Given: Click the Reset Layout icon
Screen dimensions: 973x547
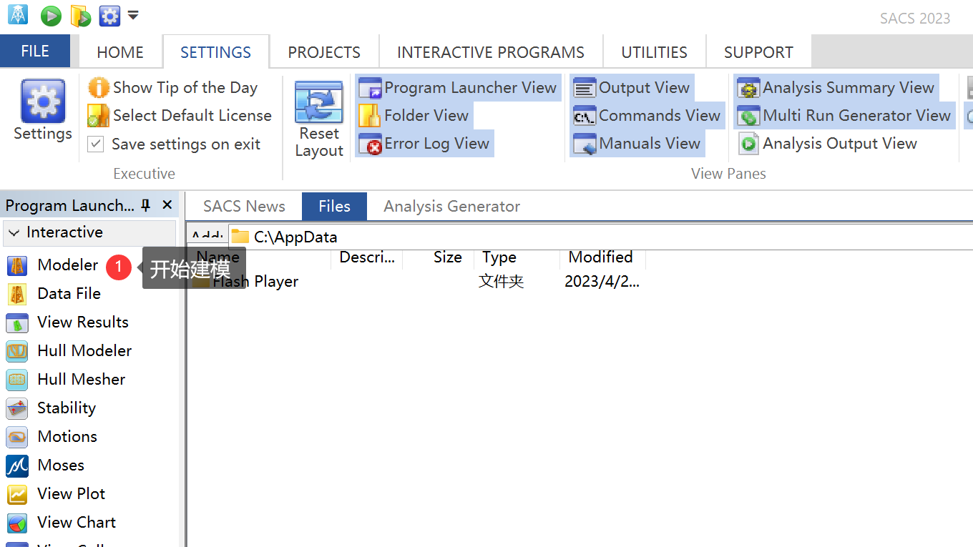Looking at the screenshot, I should pos(319,104).
